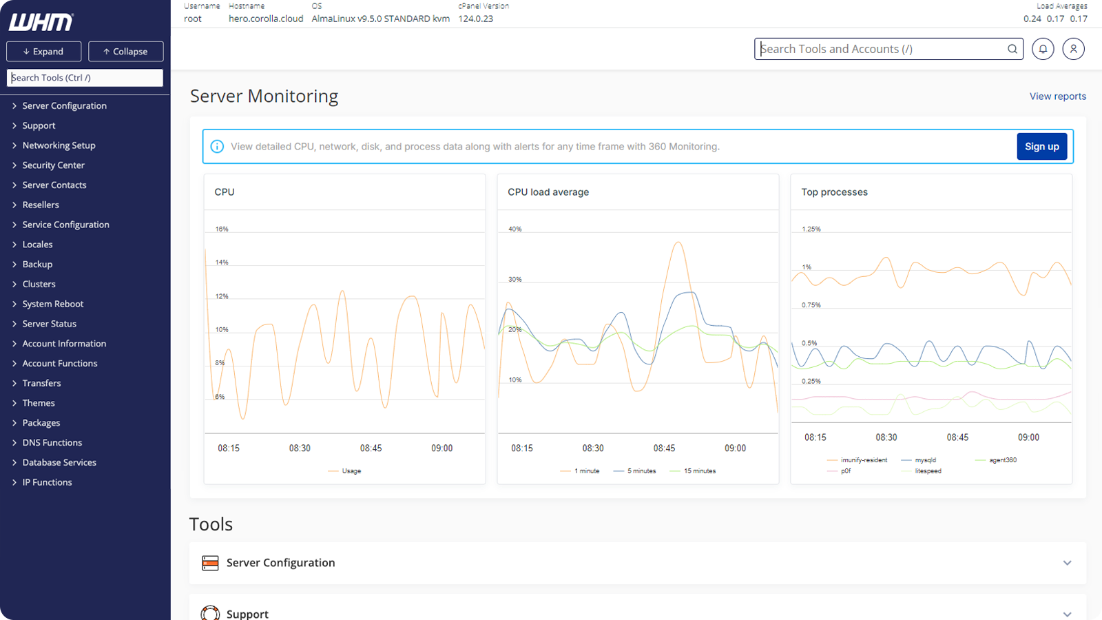Toggle the CPU Usage legend entry
1102x620 pixels.
coord(351,471)
